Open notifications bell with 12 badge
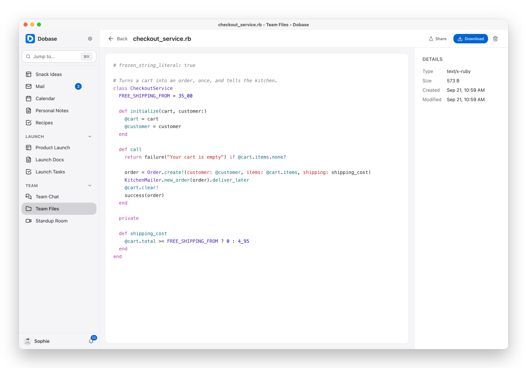The image size is (527, 368). tap(91, 340)
